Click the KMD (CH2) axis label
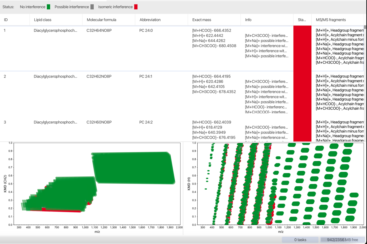 (x=5, y=184)
